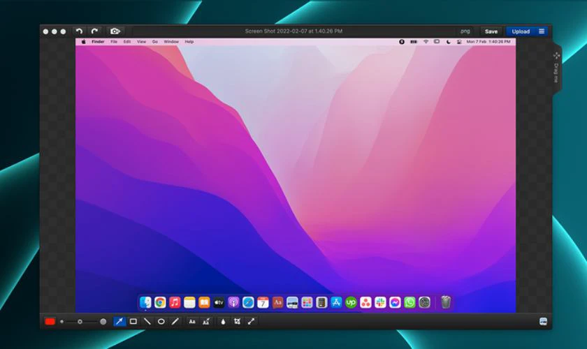This screenshot has height=349, width=587.
Task: Open Help menu in captured menu bar
Action: pyautogui.click(x=189, y=42)
